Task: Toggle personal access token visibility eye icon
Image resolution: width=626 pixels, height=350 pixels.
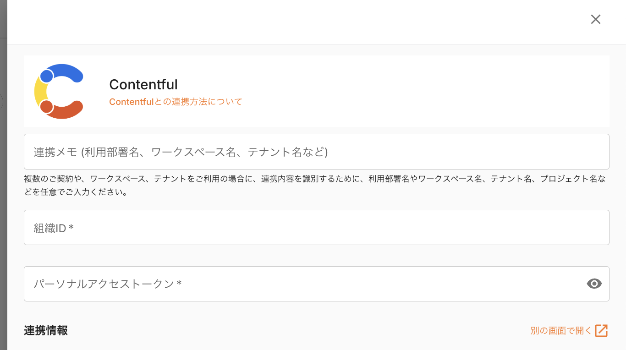Action: (x=594, y=284)
